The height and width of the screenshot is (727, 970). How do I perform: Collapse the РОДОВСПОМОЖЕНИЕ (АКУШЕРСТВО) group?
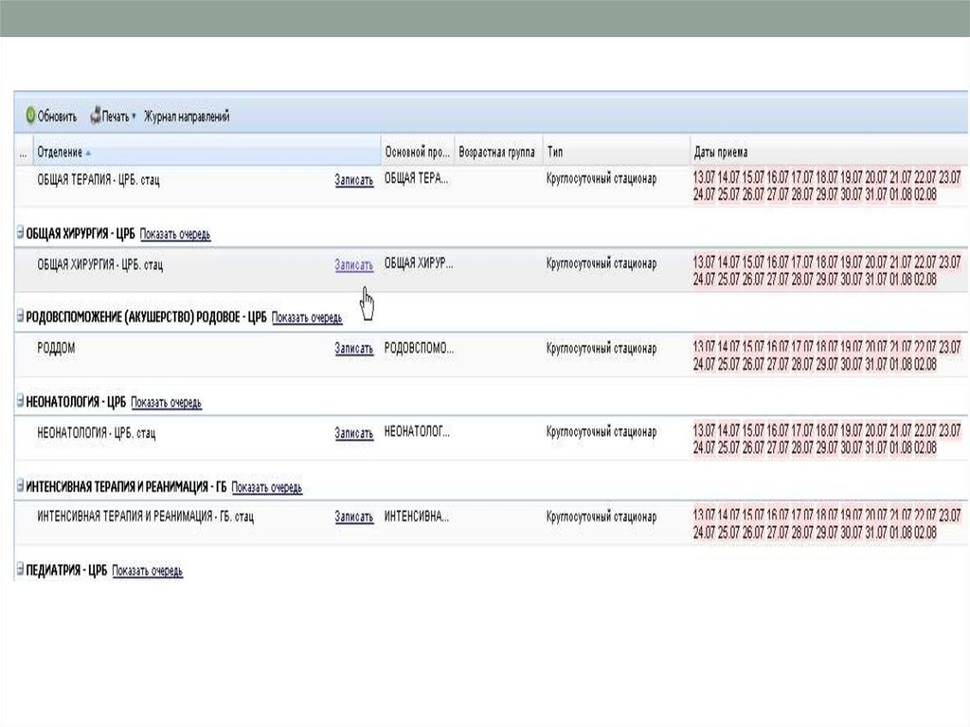pos(20,318)
